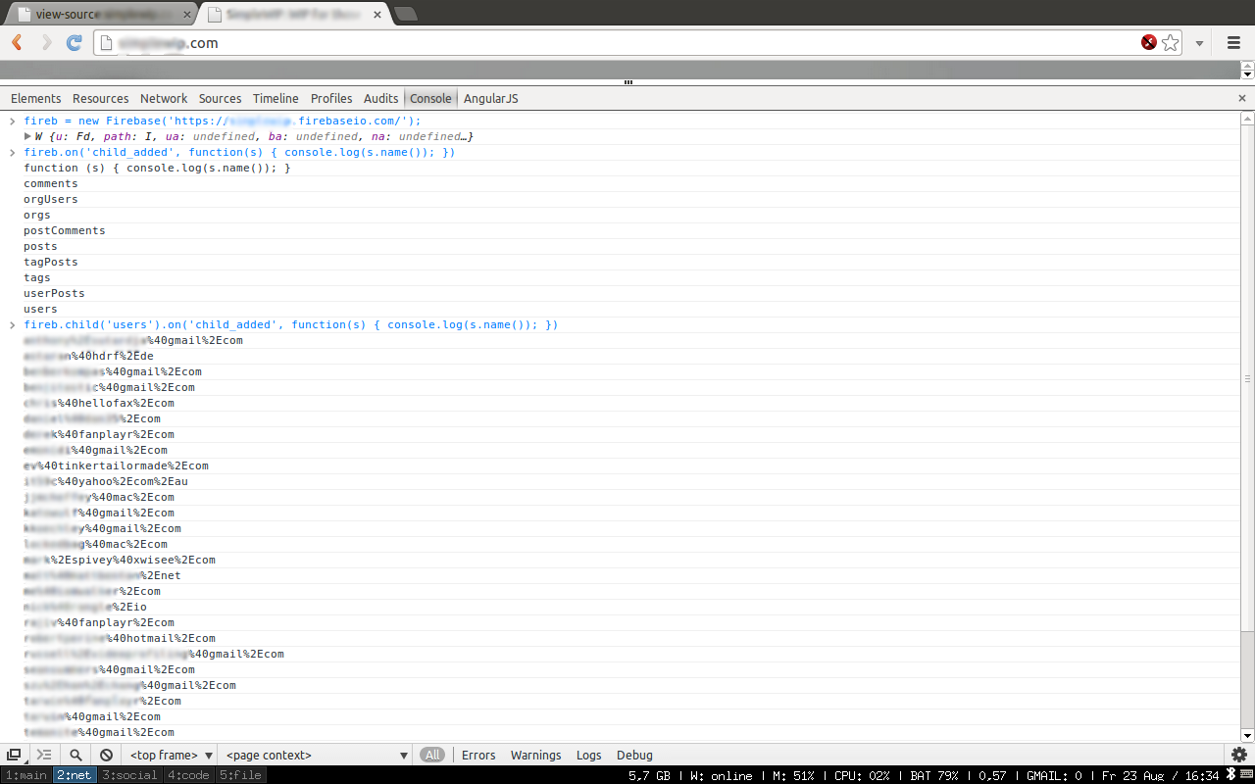Enable the All filter for console messages
Image resolution: width=1255 pixels, height=784 pixels.
[x=431, y=755]
